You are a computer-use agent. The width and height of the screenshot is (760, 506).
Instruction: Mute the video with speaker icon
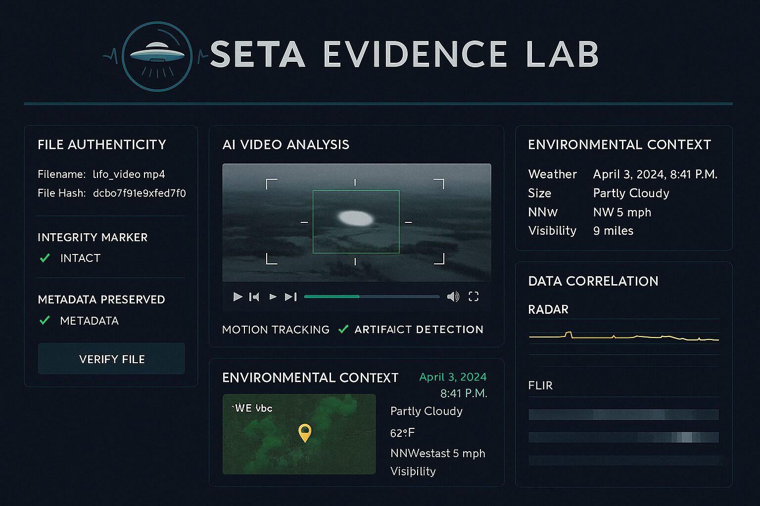click(453, 296)
